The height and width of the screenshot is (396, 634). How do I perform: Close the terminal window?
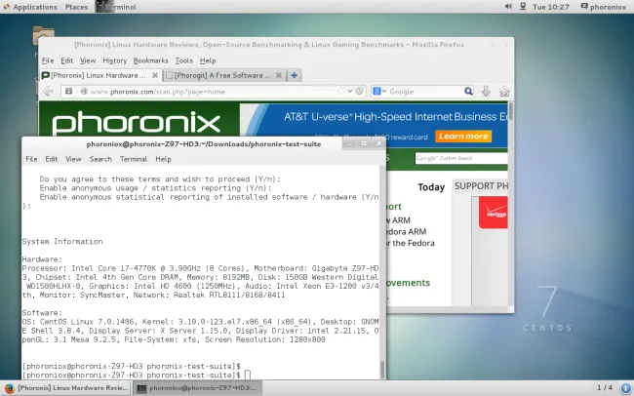coord(378,143)
